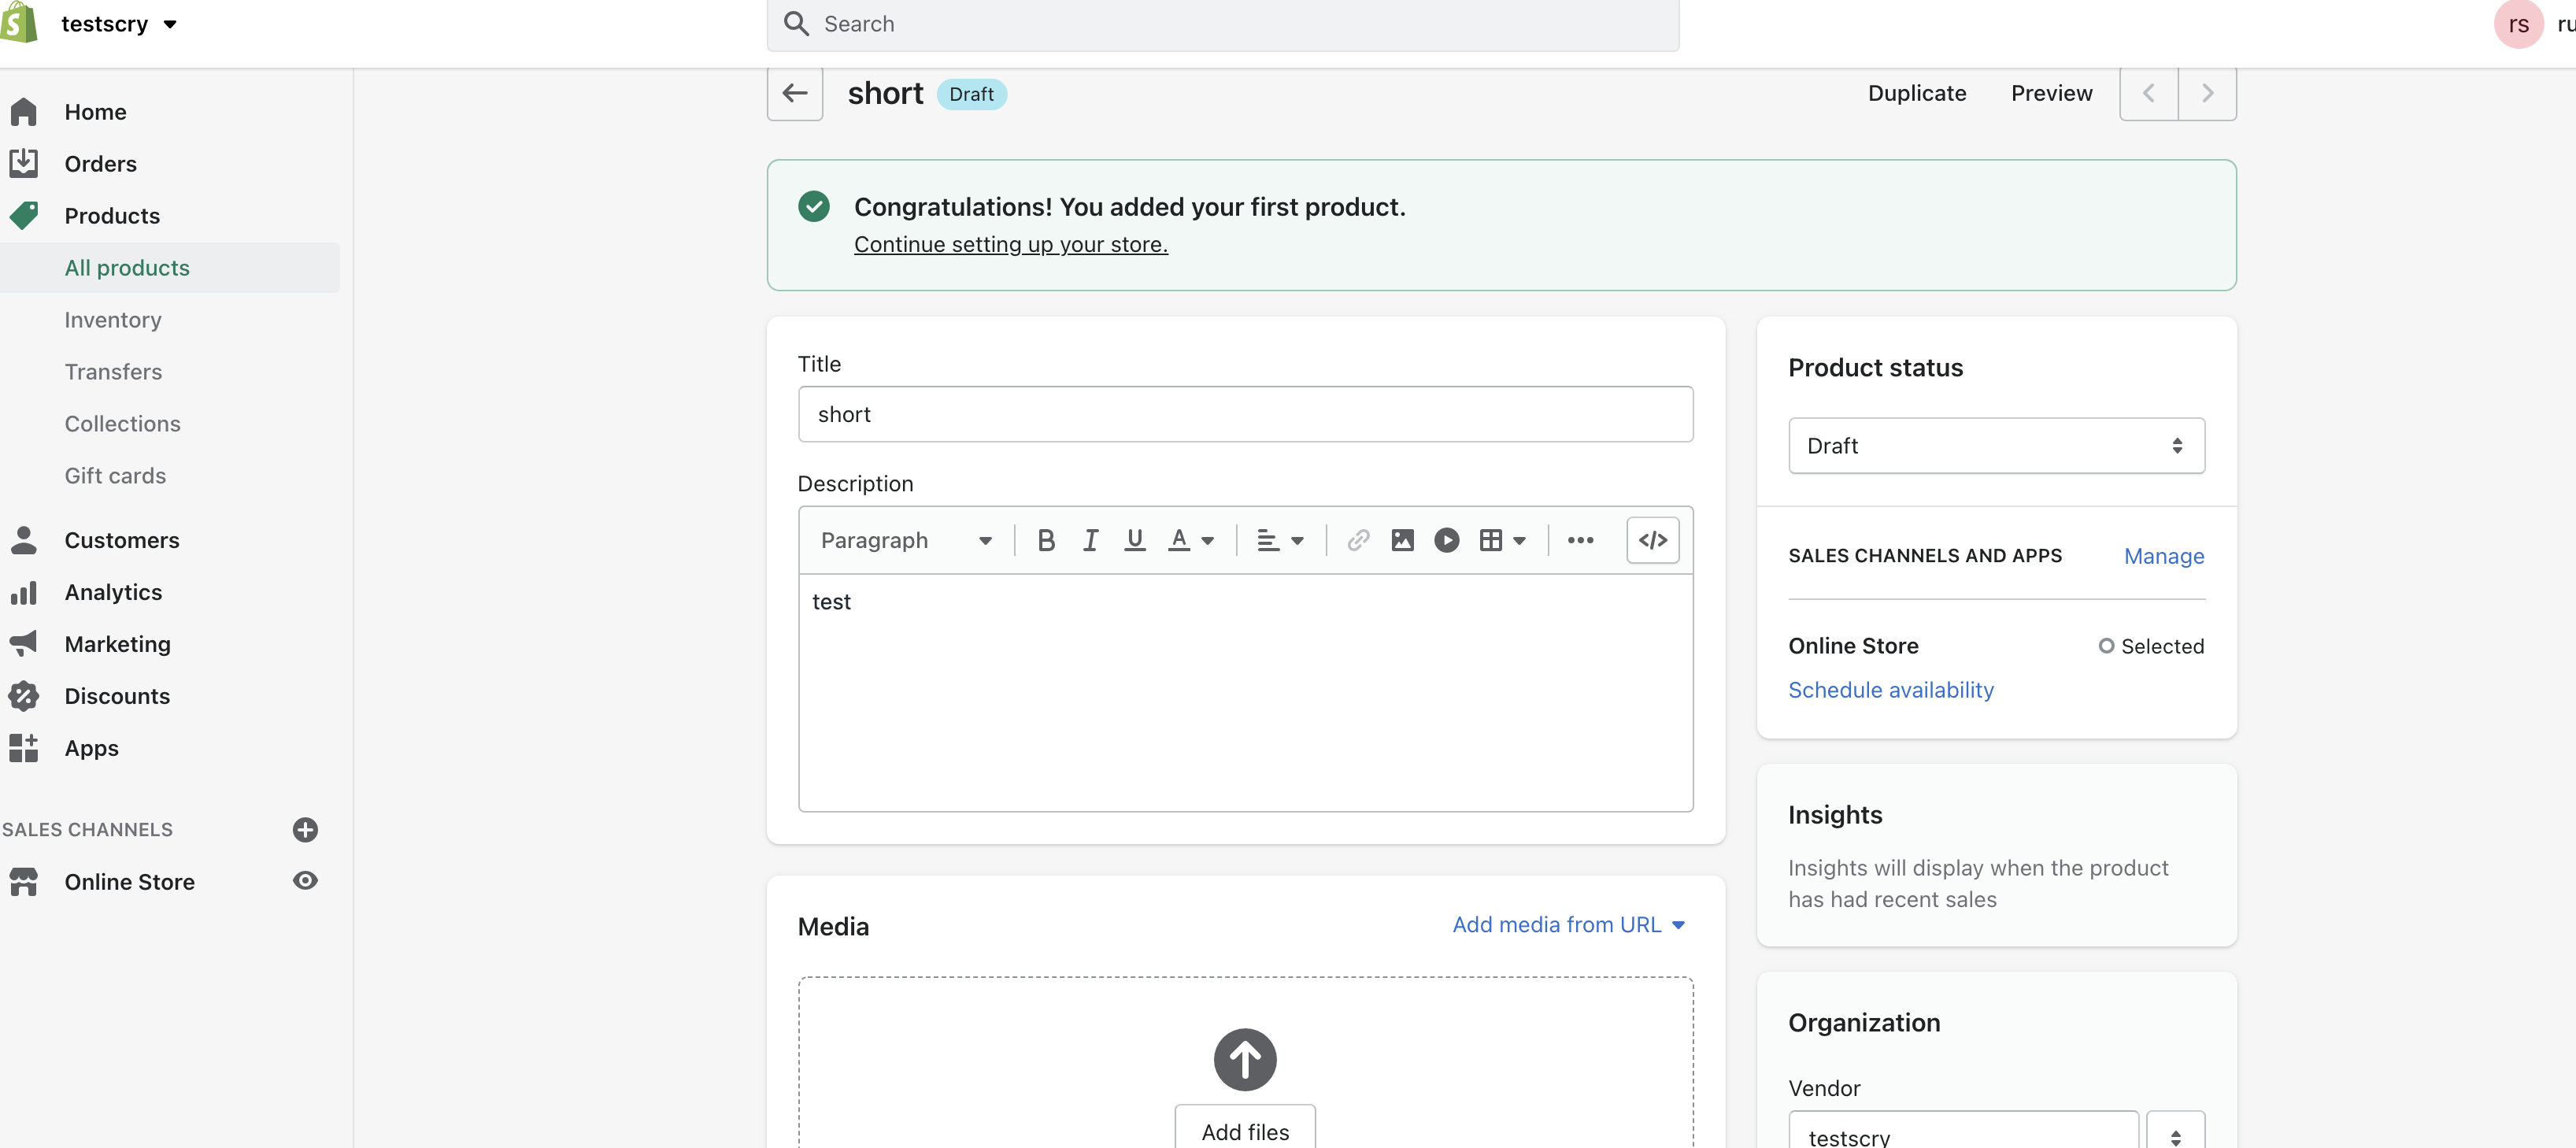Expand the Add media from URL dropdown

pyautogui.click(x=1567, y=925)
